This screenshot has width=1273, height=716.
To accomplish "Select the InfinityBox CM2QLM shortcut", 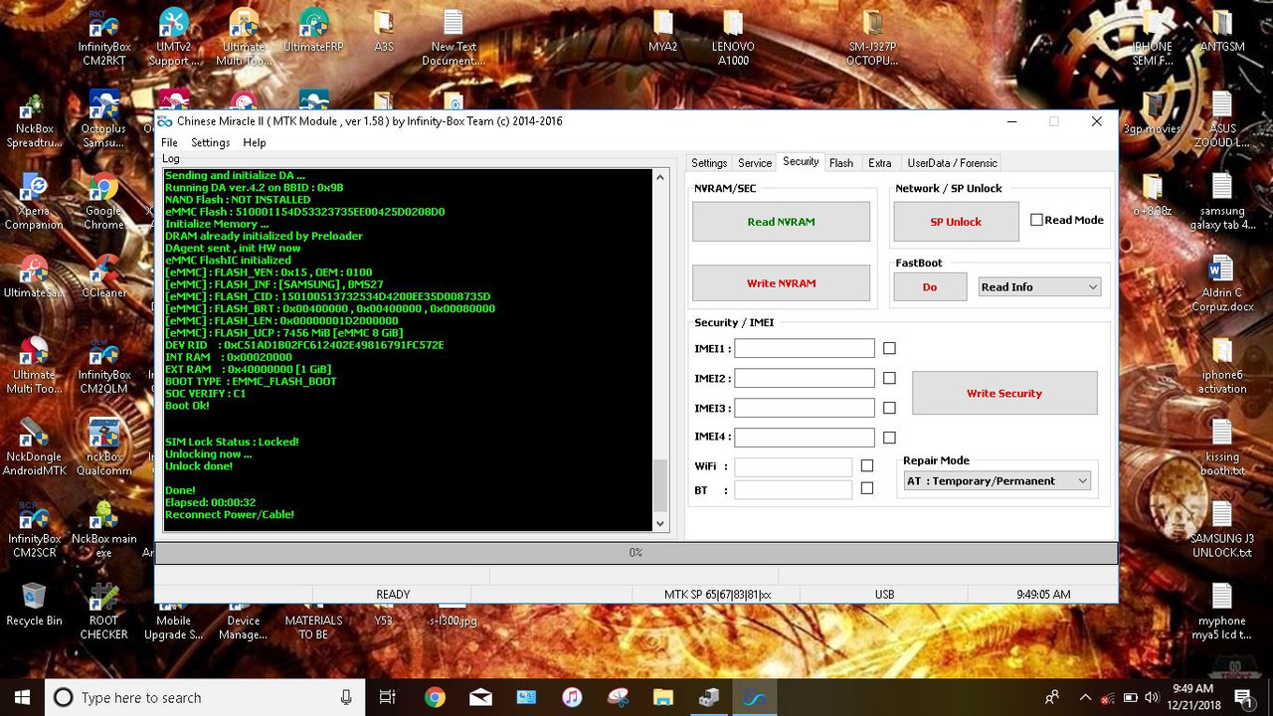I will click(x=103, y=366).
